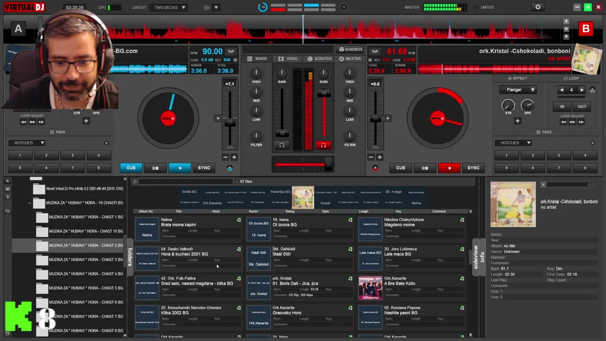606x341 pixels.
Task: Open the LAYOUT Two Decks dropdown
Action: click(x=170, y=8)
